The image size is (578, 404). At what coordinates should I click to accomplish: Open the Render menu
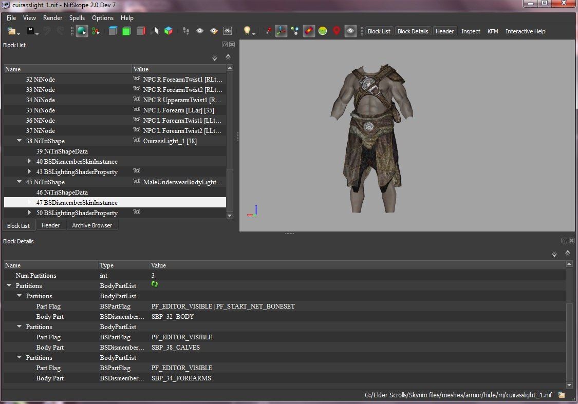(x=53, y=17)
